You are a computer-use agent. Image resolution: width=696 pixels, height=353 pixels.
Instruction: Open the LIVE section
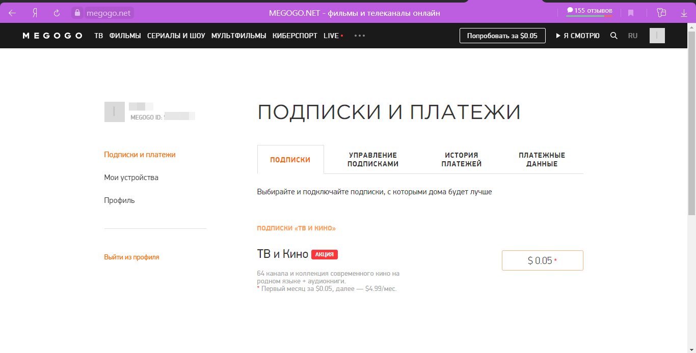coord(333,36)
